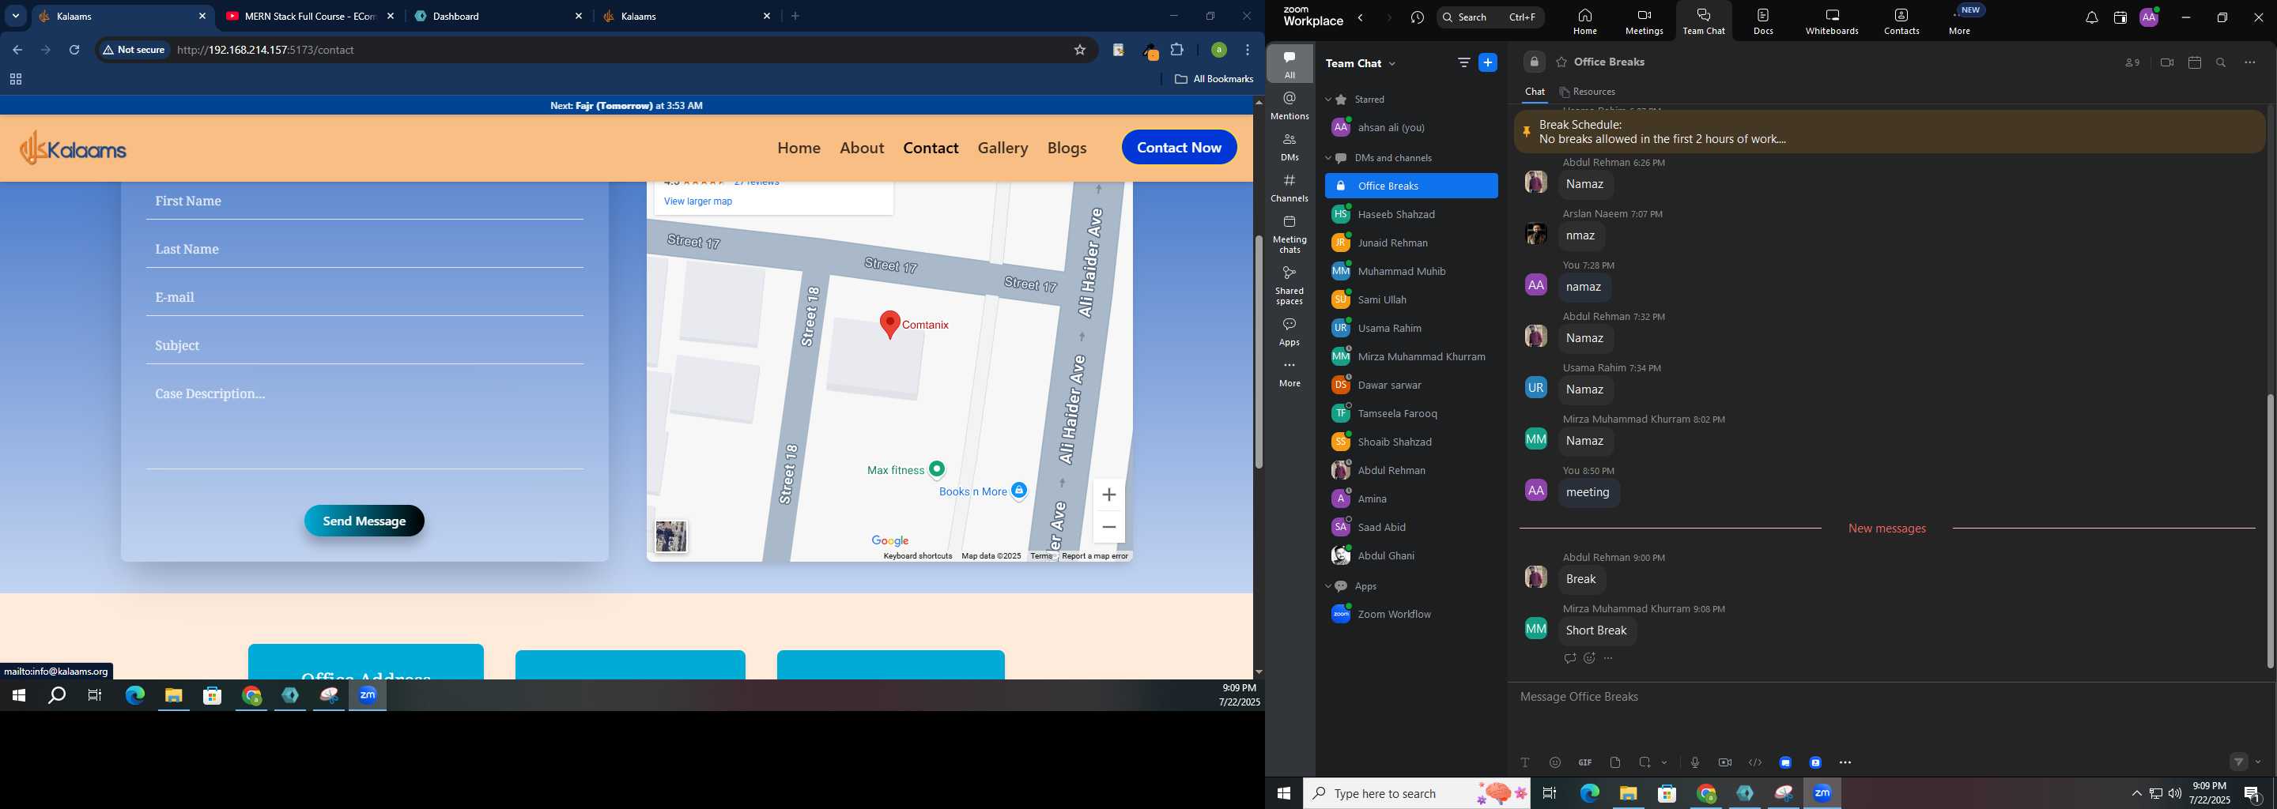2277x809 pixels.
Task: Open text formatting options in composer
Action: click(1525, 762)
